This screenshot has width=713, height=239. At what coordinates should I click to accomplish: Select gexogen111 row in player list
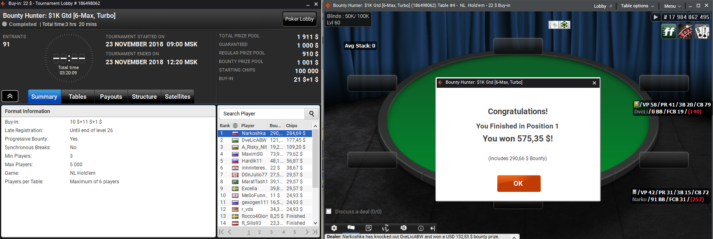coord(265,202)
